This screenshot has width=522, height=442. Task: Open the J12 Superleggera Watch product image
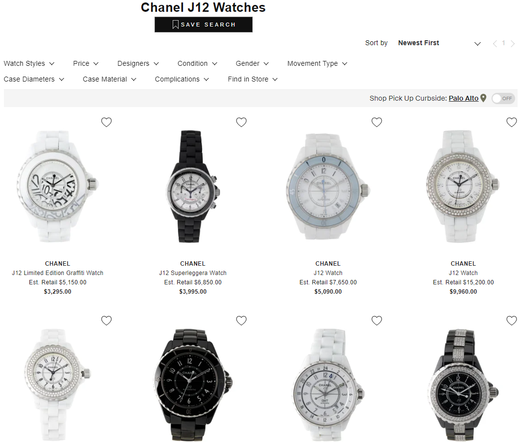tap(193, 187)
